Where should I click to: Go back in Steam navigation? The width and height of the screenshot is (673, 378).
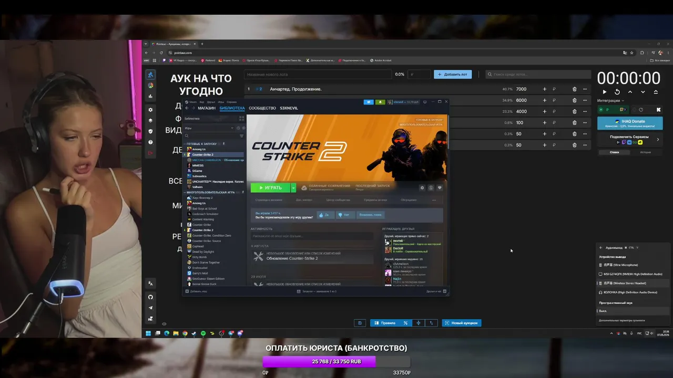(x=187, y=108)
